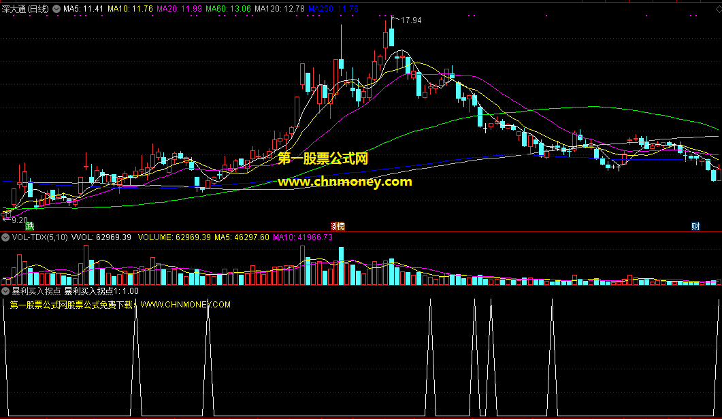Screen dimensions: 722x419
Task: Open the dropdown next to 深大通(日线)
Action: click(x=56, y=9)
